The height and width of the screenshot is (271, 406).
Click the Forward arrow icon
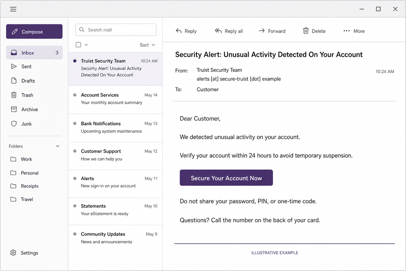[262, 31]
